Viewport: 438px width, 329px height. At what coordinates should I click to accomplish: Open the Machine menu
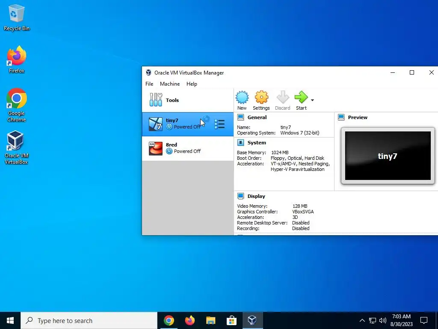pyautogui.click(x=170, y=84)
